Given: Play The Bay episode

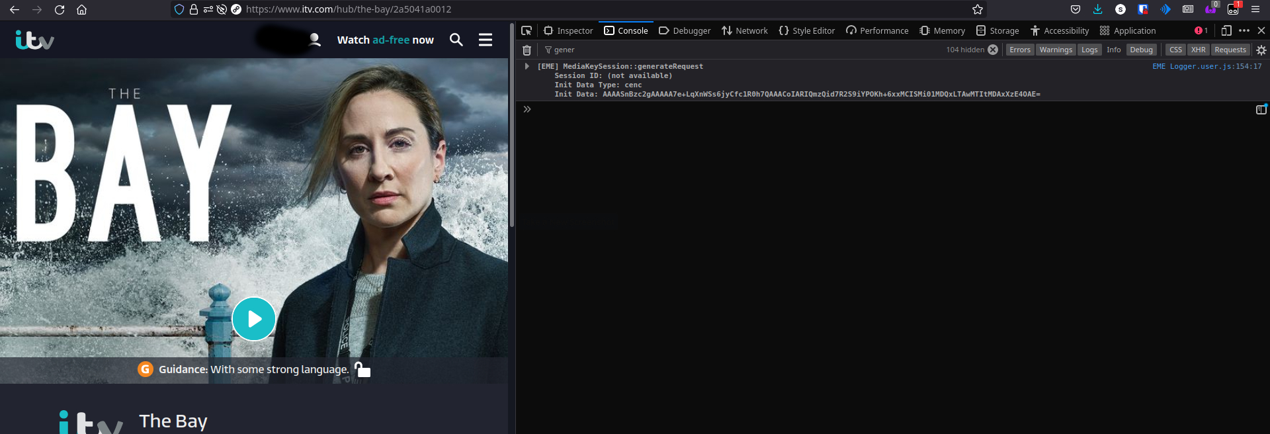Looking at the screenshot, I should 253,319.
